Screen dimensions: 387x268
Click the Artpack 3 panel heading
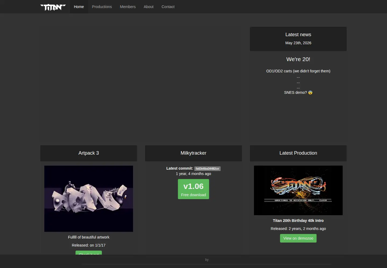pos(89,153)
